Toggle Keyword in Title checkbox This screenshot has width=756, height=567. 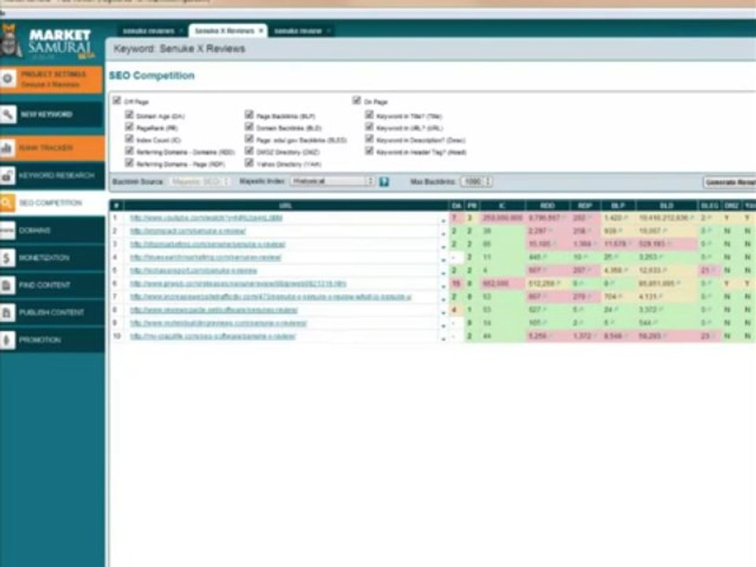[369, 115]
